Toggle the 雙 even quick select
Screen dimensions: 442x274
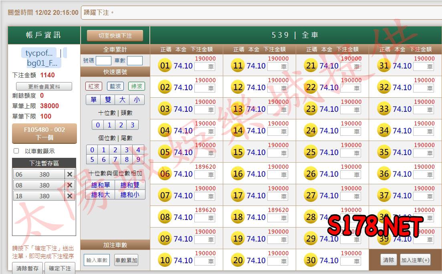pyautogui.click(x=108, y=100)
